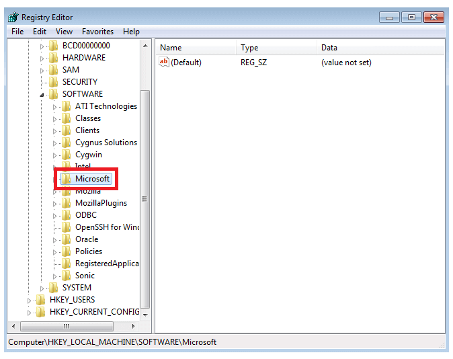This screenshot has height=359, width=453.
Task: Collapse the SOFTWARE key
Action: point(42,95)
